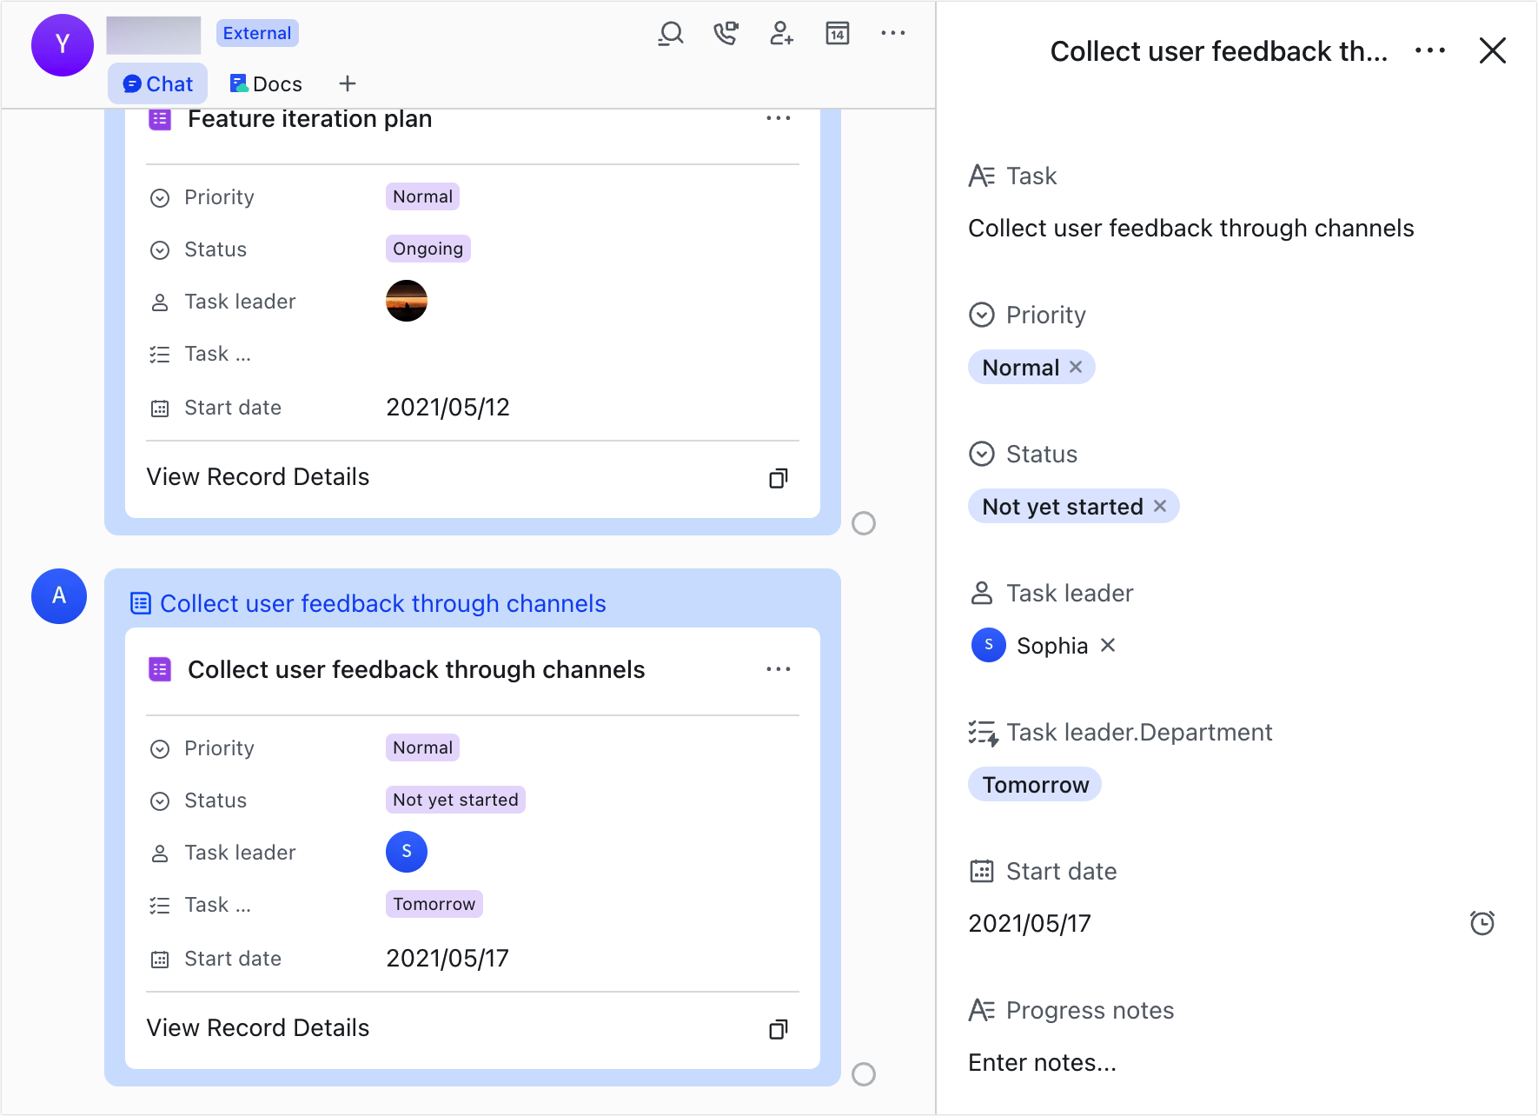
Task: Click the Collect user feedback card title
Action: click(x=416, y=669)
